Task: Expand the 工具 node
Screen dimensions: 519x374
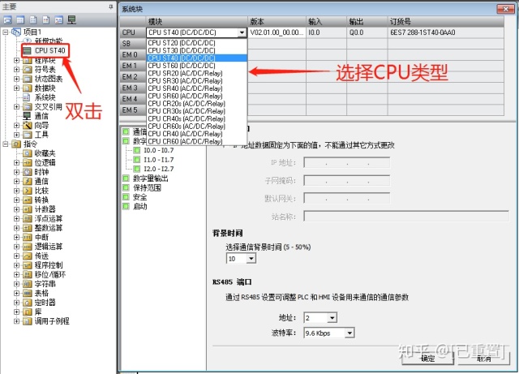Action: point(16,135)
